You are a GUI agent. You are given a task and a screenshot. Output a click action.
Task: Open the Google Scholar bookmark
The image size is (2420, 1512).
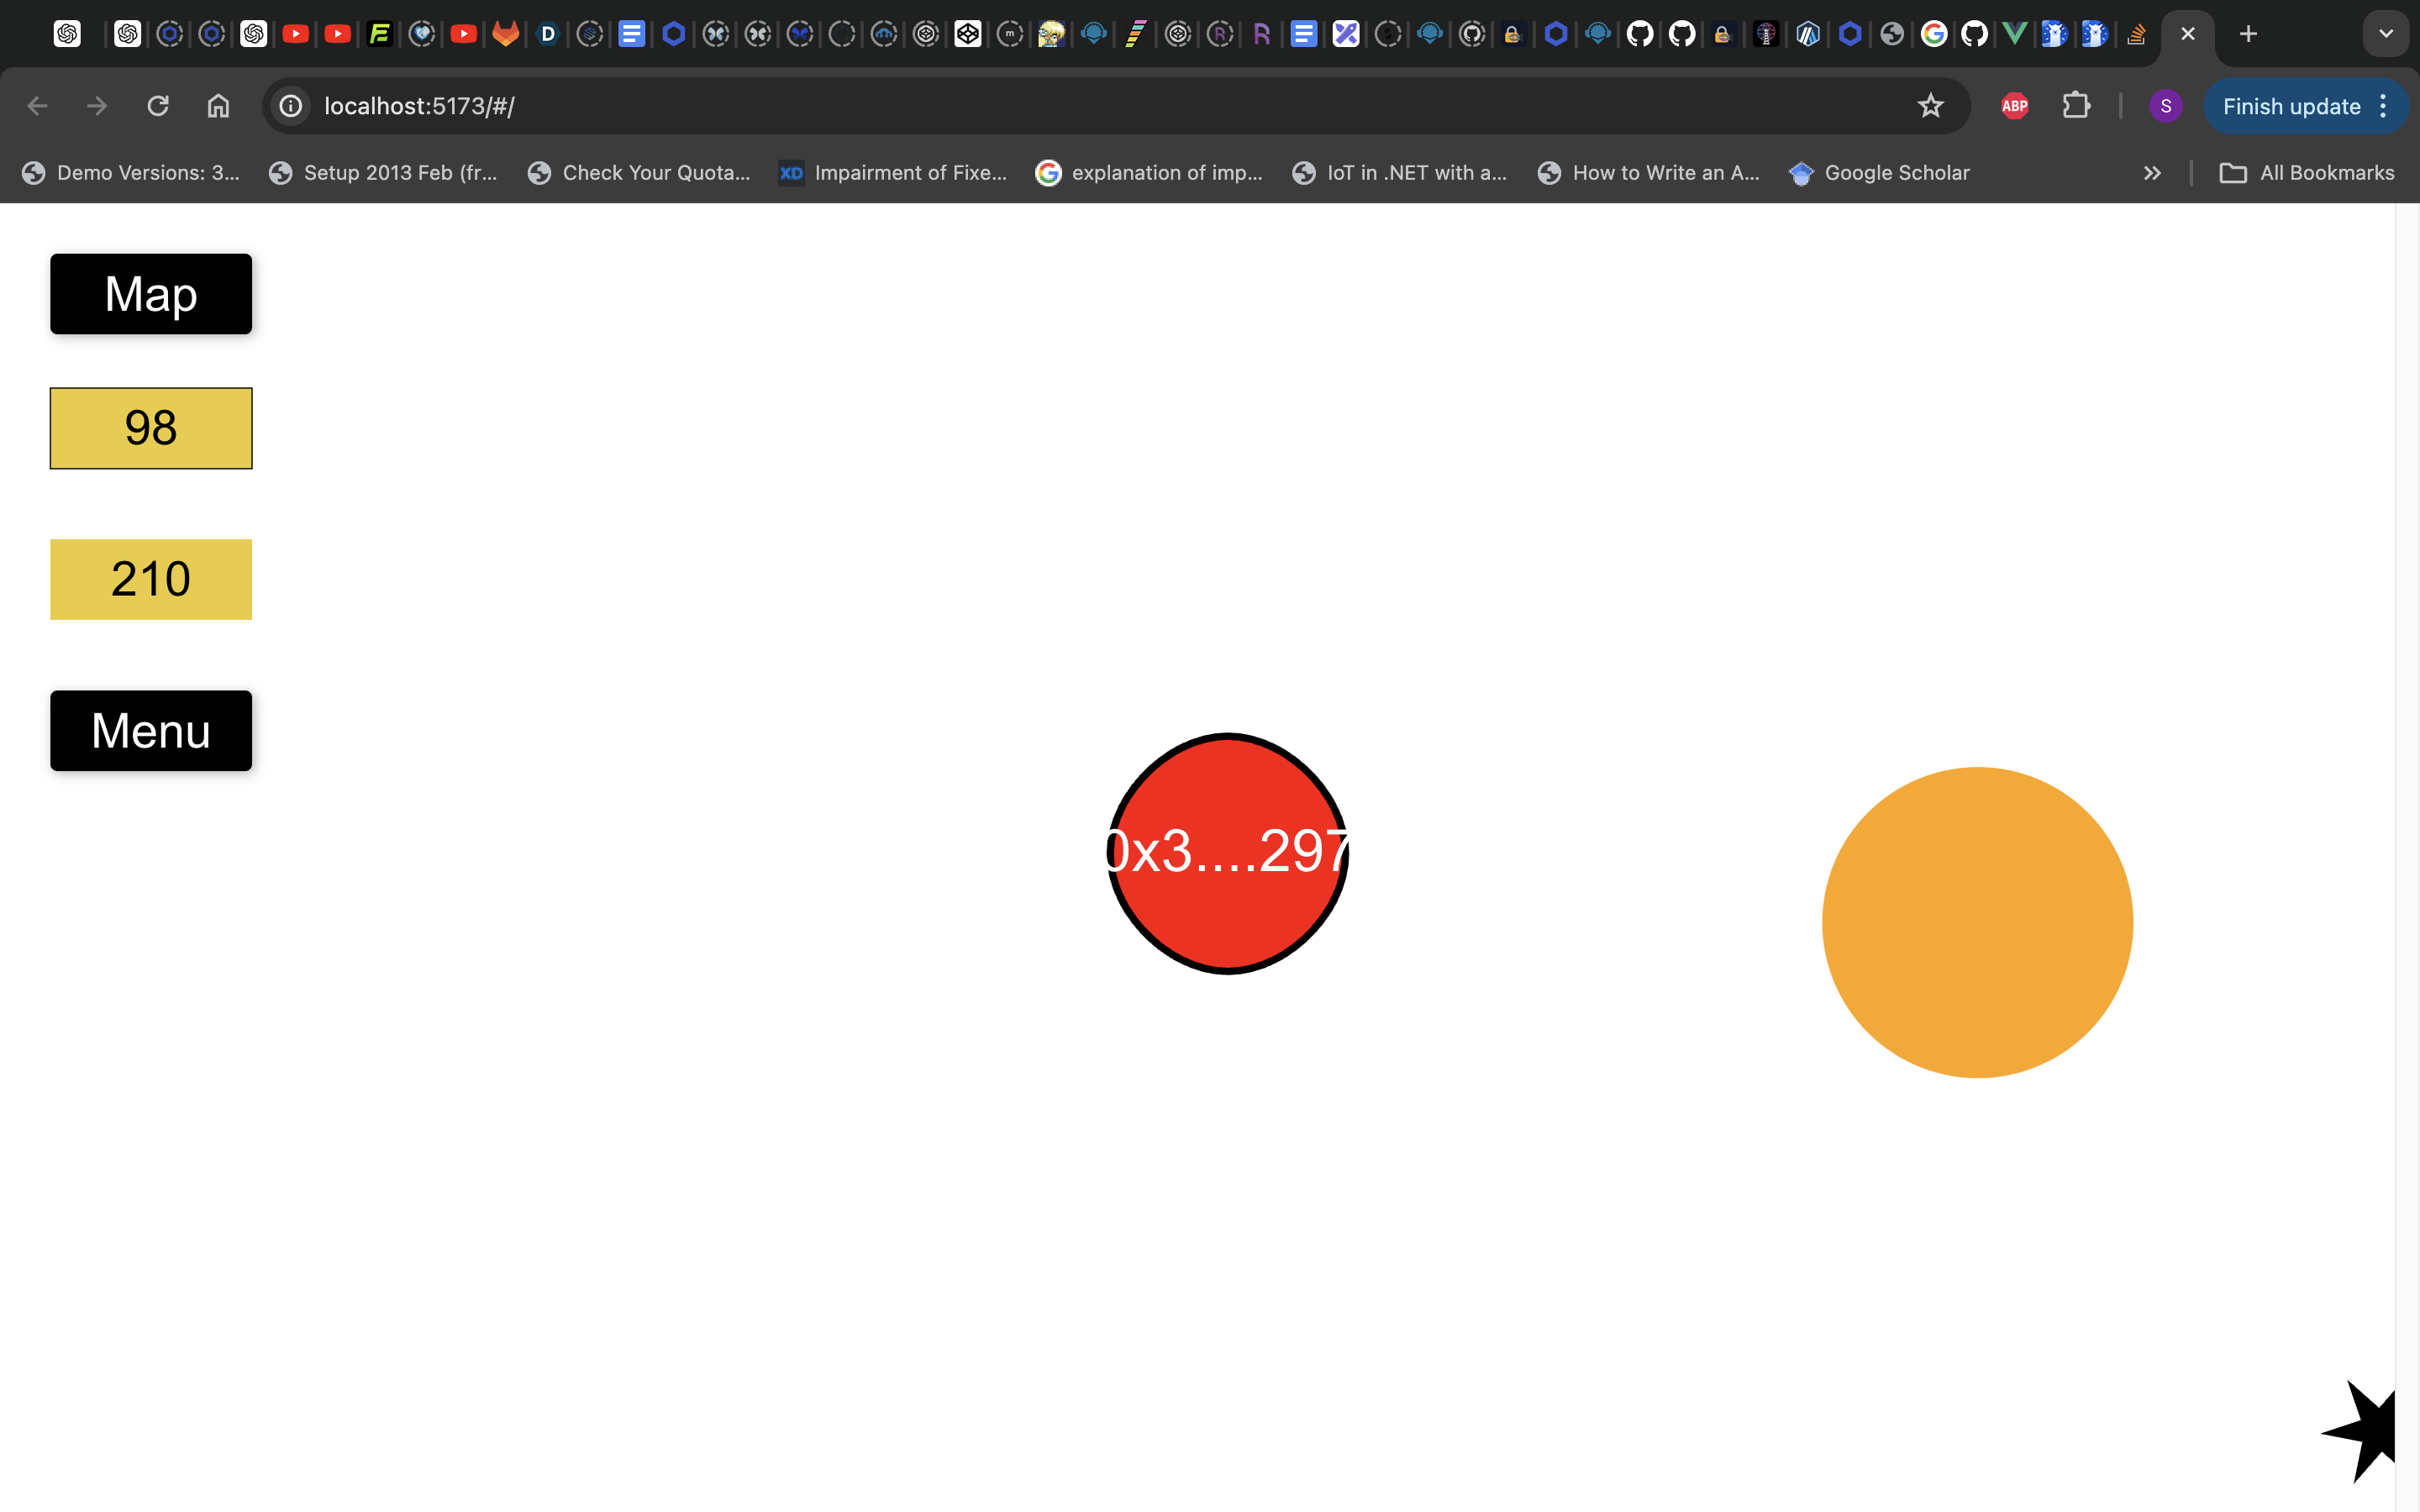[x=1880, y=173]
